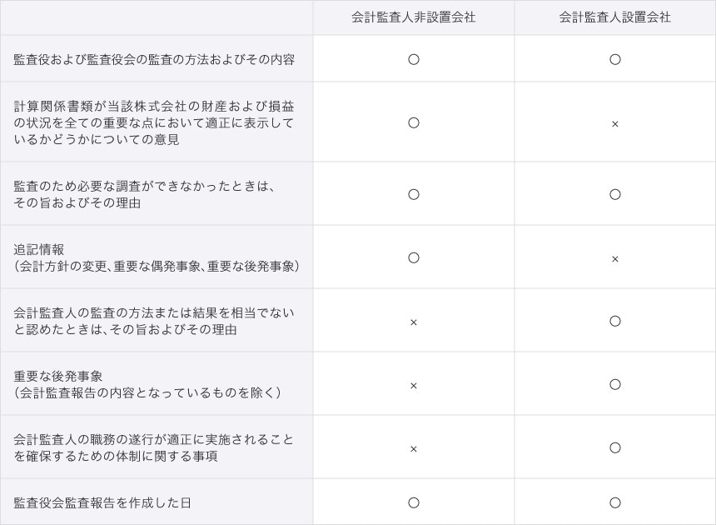Click the cross for 職務の遂行 row under 非設置会社

click(413, 449)
